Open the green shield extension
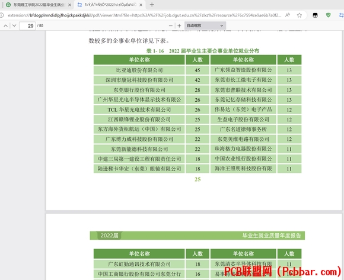Screen dimensions: 344x280 328,15
